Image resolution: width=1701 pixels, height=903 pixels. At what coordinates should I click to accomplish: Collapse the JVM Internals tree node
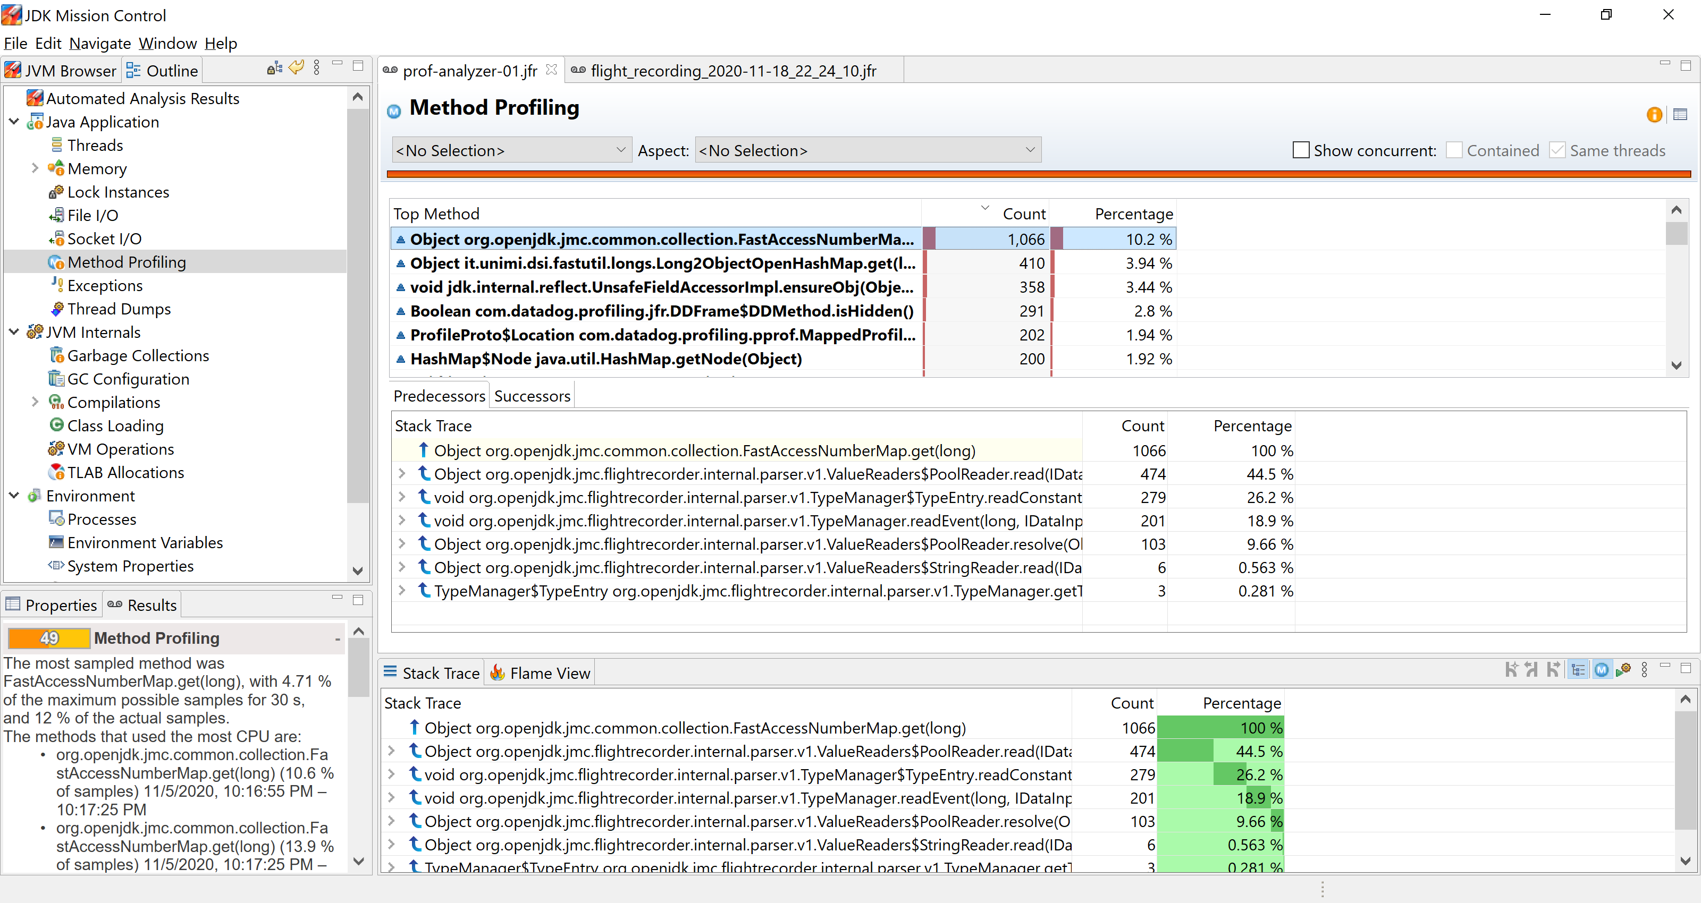(x=14, y=332)
